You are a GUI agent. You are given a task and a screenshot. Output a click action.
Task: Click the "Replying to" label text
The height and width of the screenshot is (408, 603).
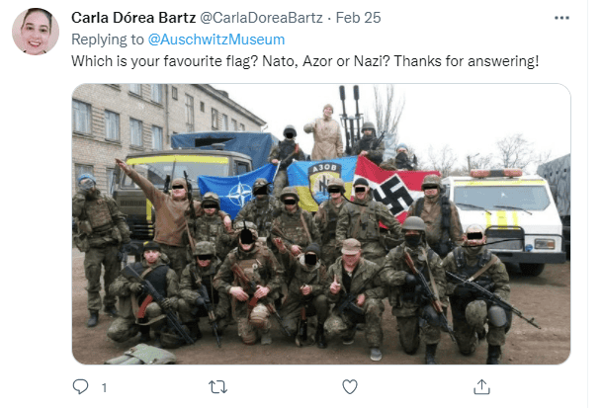[x=108, y=40]
